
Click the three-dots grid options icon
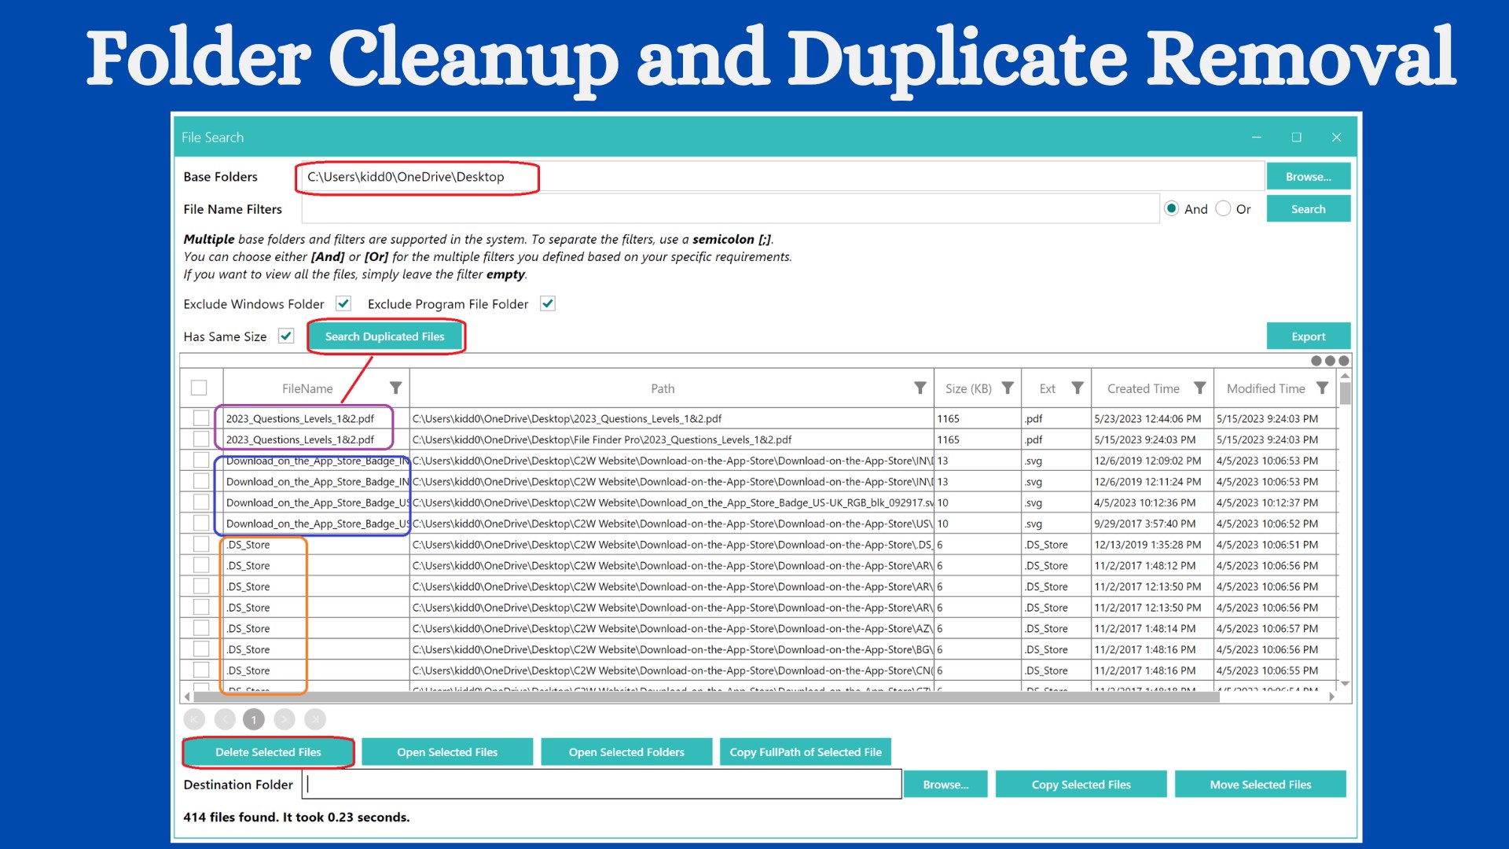pyautogui.click(x=1329, y=361)
